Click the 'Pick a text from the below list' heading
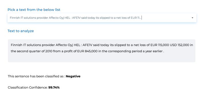 (34, 10)
